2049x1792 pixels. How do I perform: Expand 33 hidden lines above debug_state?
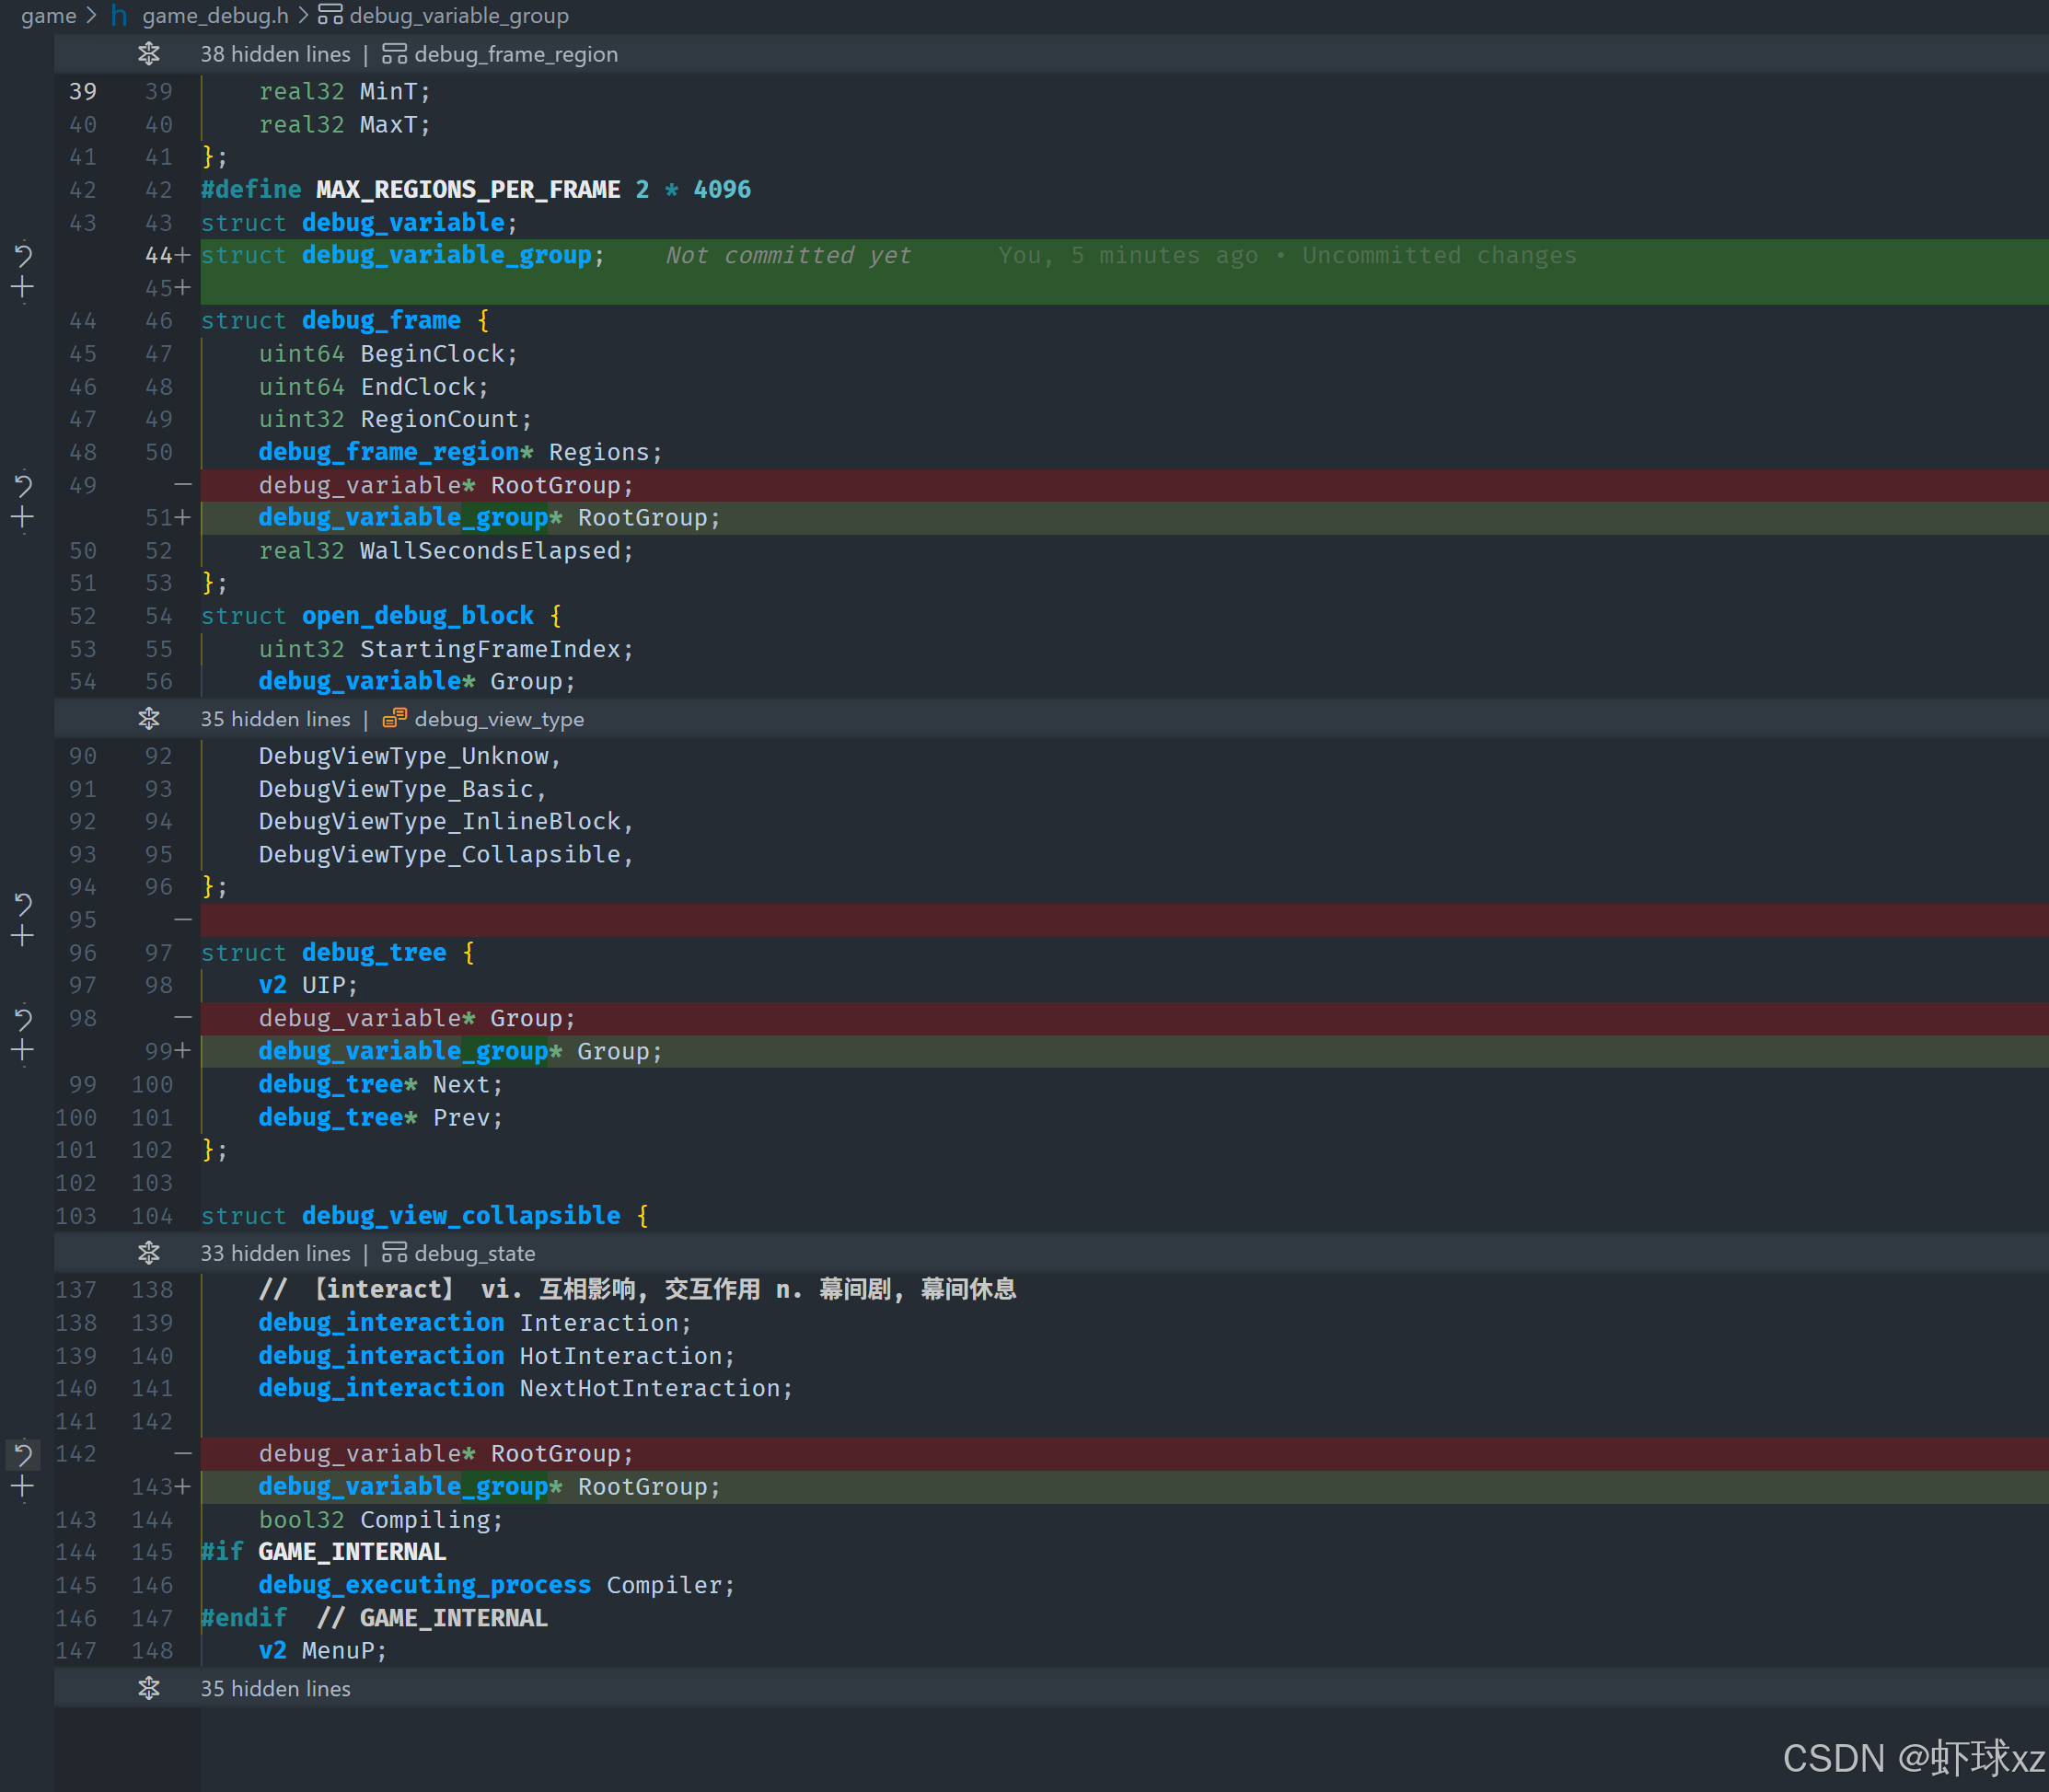click(148, 1253)
